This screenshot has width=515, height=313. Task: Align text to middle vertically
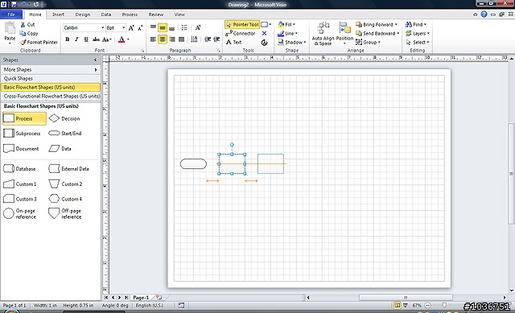coord(163,28)
